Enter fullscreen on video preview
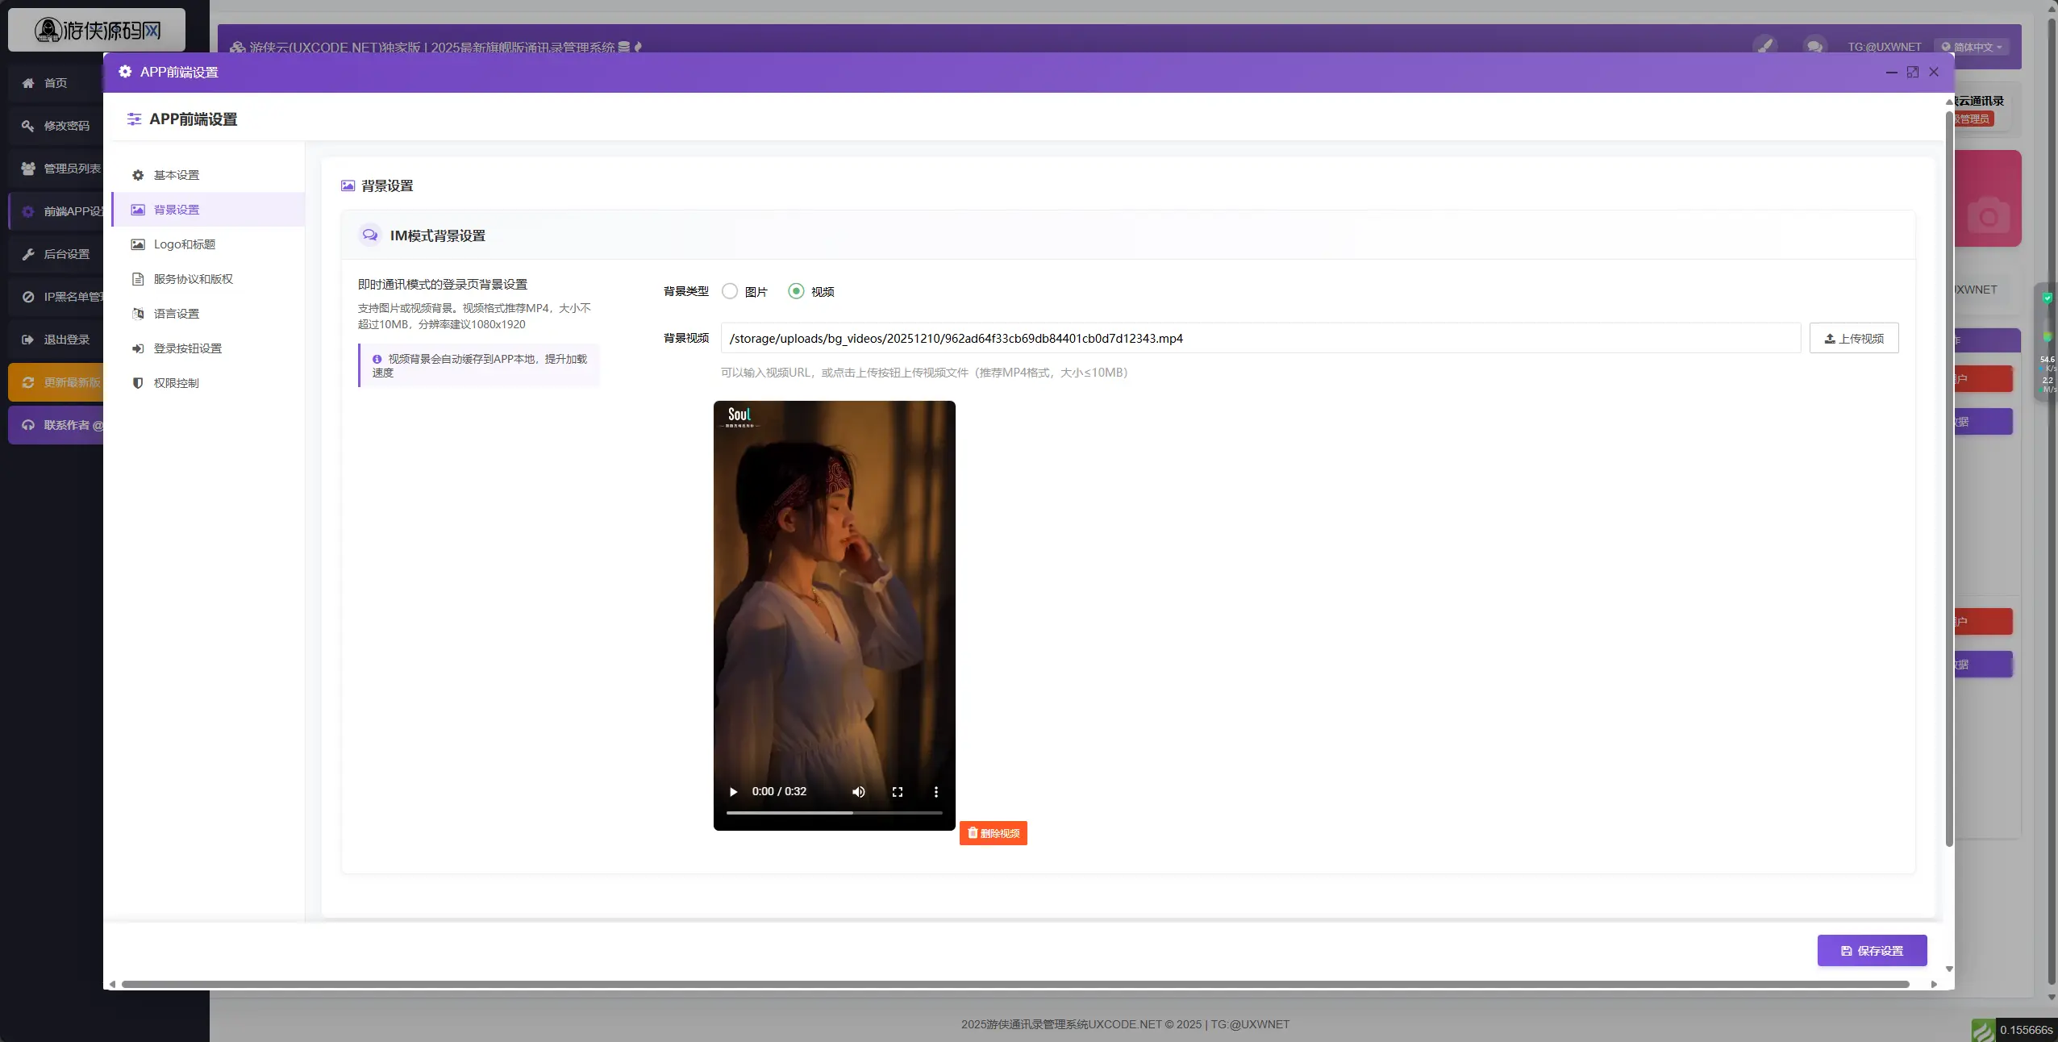The height and width of the screenshot is (1042, 2058). coord(898,792)
